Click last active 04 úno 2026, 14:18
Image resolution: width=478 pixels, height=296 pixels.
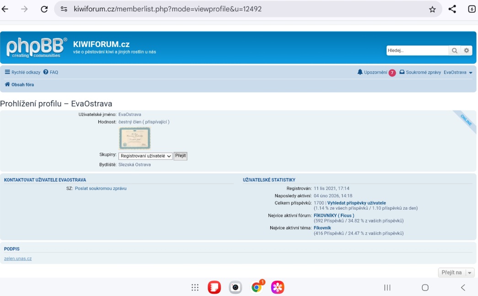point(333,196)
